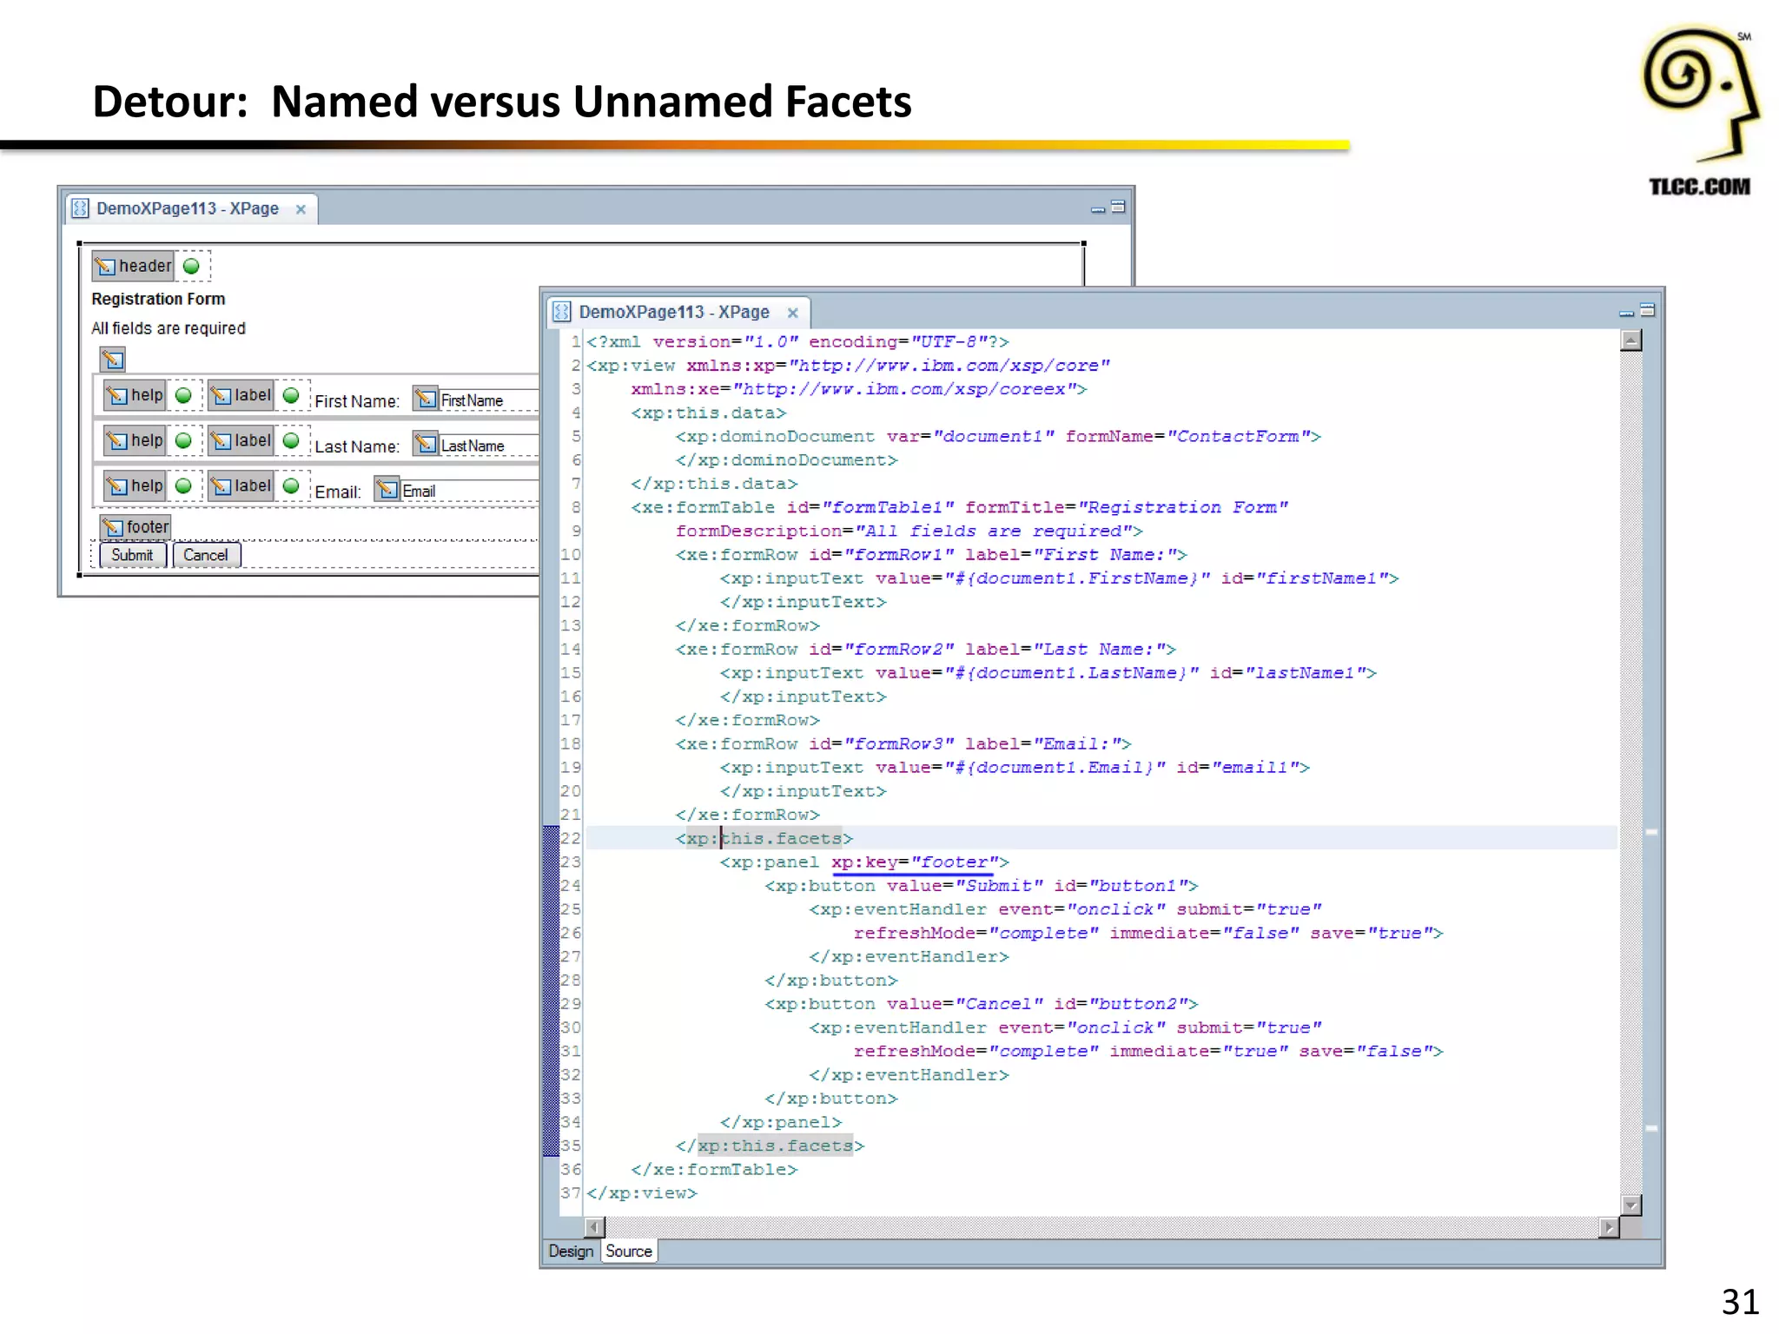
Task: Click the green dot after help in Email row
Action: point(183,485)
